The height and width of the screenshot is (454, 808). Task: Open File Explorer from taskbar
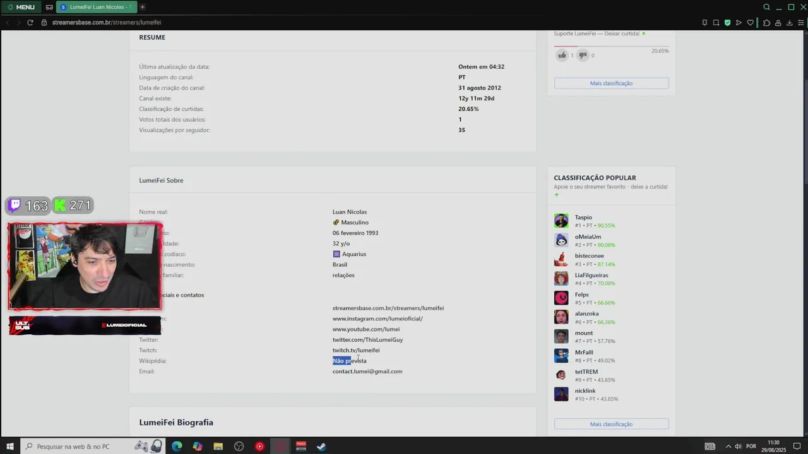(x=218, y=446)
